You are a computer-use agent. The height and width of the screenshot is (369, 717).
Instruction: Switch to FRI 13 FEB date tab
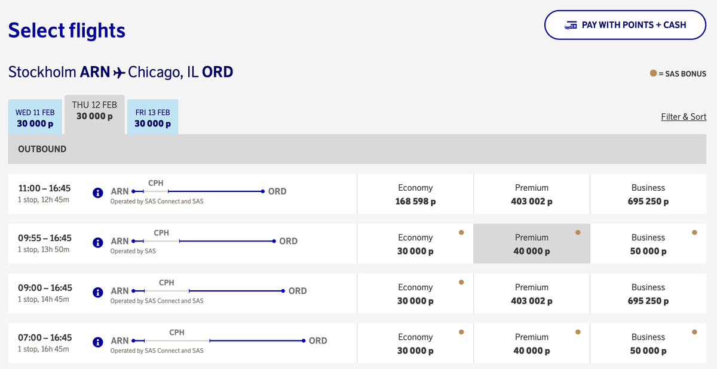pos(152,117)
